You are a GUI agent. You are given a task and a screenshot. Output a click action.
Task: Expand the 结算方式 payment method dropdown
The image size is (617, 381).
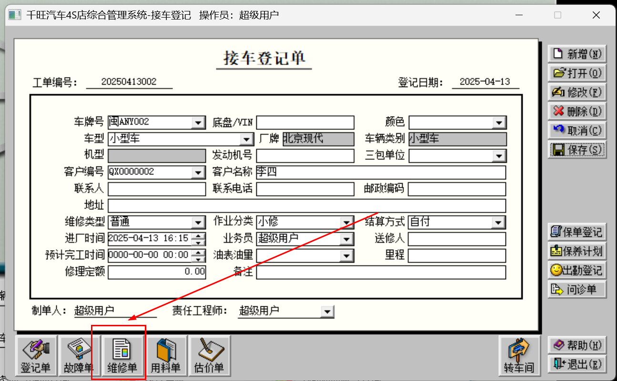[499, 222]
